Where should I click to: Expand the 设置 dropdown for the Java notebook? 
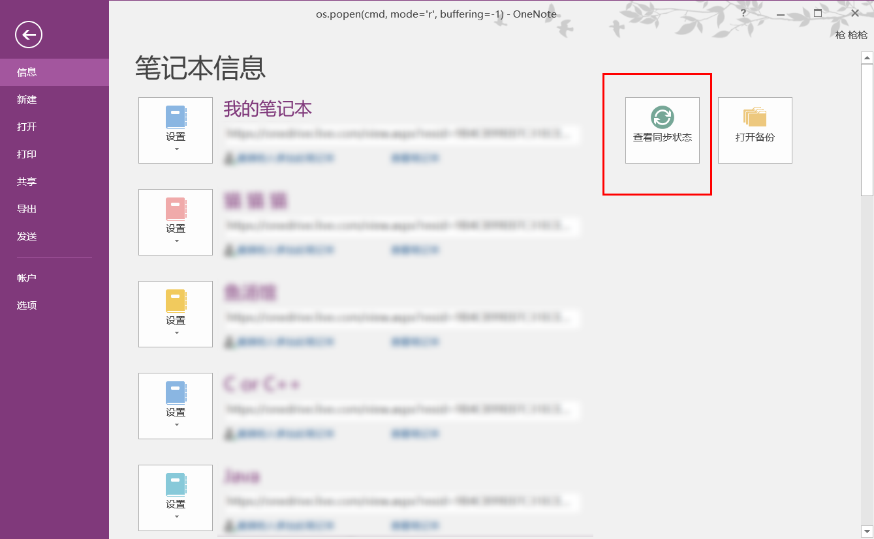175,517
